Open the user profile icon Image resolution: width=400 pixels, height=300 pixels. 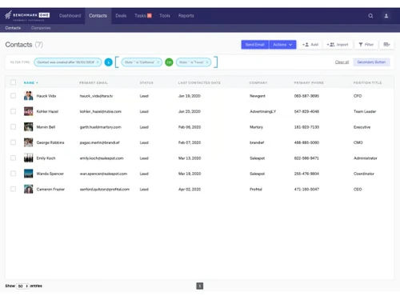point(386,16)
